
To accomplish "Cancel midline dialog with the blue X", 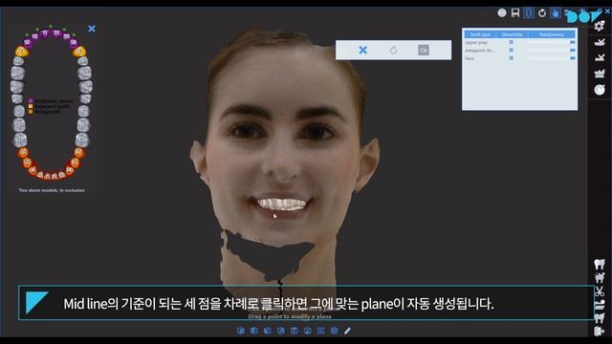I will (x=363, y=50).
